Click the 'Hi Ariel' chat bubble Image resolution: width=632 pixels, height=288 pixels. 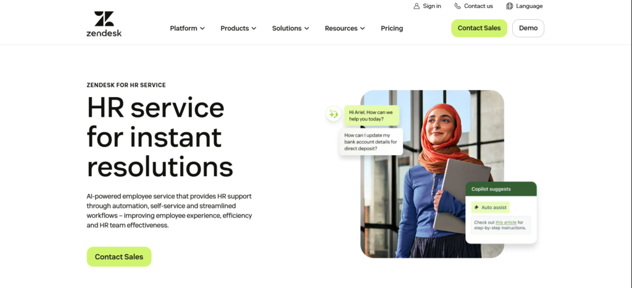tap(372, 116)
